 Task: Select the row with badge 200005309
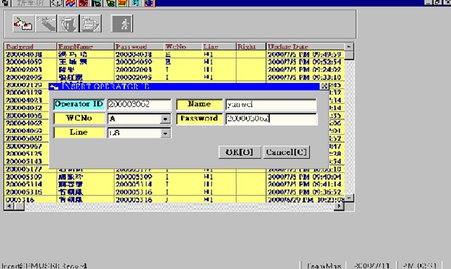(174, 177)
